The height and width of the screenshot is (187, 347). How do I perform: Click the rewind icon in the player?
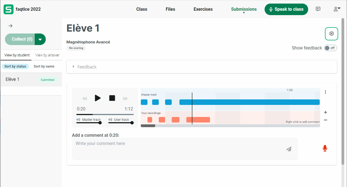coord(85,98)
